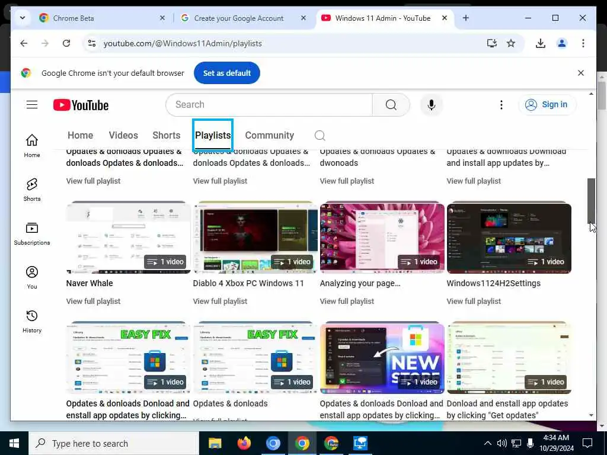Open a new tab with the plus button
Image resolution: width=607 pixels, height=455 pixels.
(x=466, y=18)
